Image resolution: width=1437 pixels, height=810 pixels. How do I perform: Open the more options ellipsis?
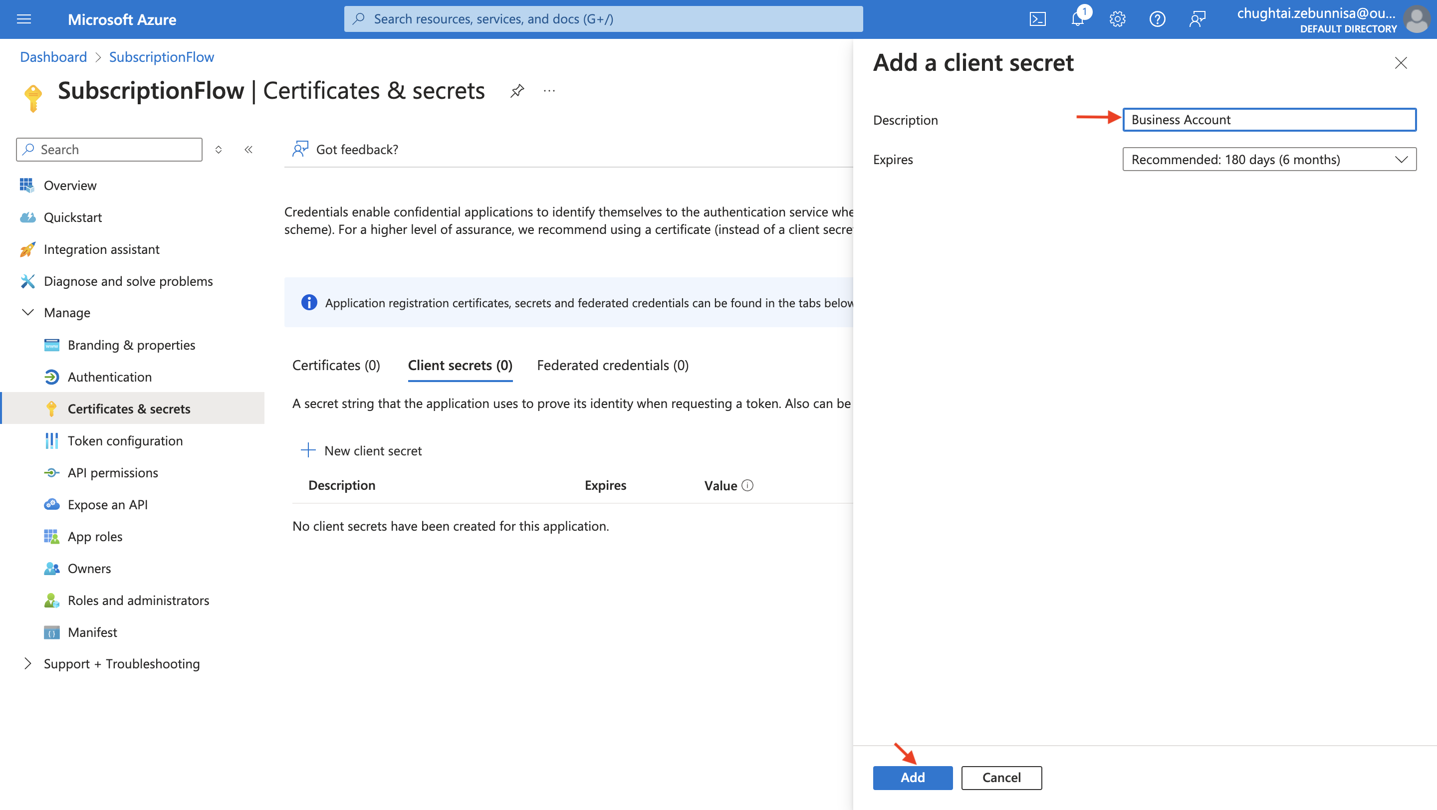tap(549, 91)
